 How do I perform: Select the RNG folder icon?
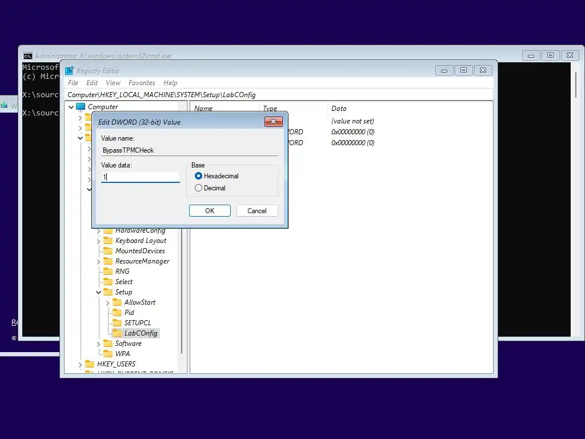pos(108,271)
